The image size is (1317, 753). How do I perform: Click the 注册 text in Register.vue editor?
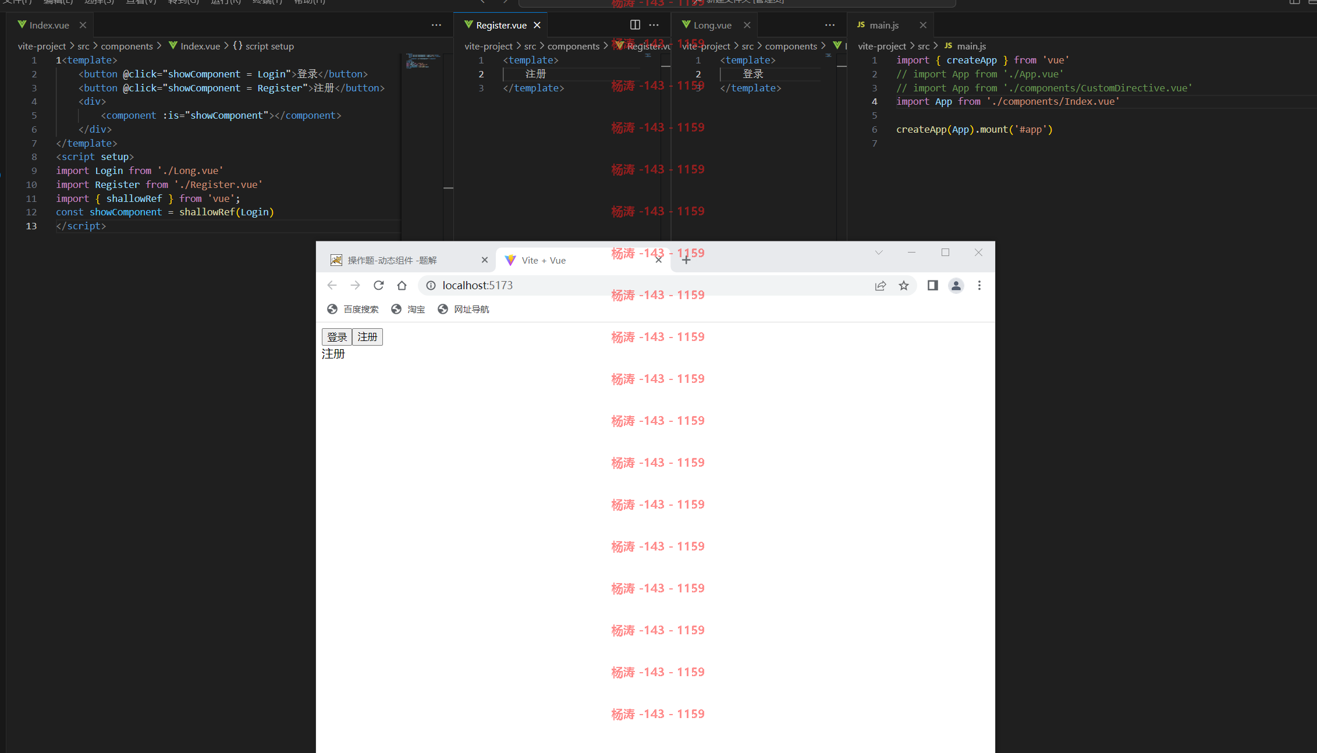[535, 74]
